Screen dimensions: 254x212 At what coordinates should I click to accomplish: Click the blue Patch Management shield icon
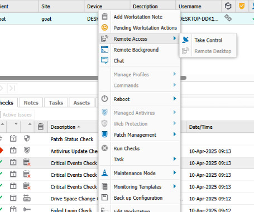click(x=104, y=134)
